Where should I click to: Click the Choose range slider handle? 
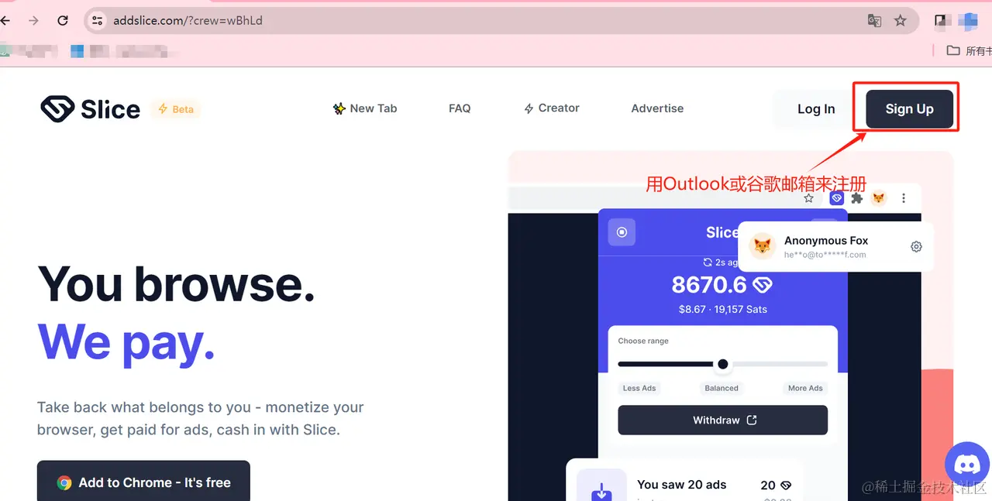[x=723, y=364]
